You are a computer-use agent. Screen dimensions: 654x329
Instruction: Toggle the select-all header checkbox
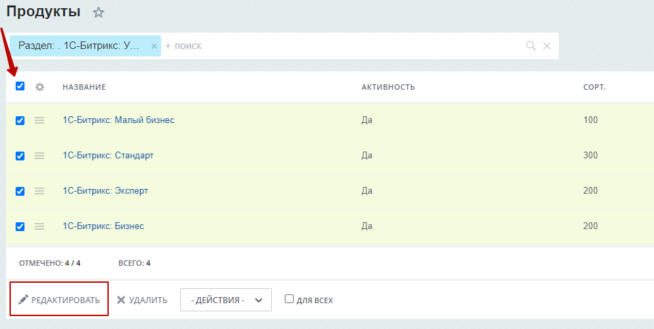coord(20,86)
